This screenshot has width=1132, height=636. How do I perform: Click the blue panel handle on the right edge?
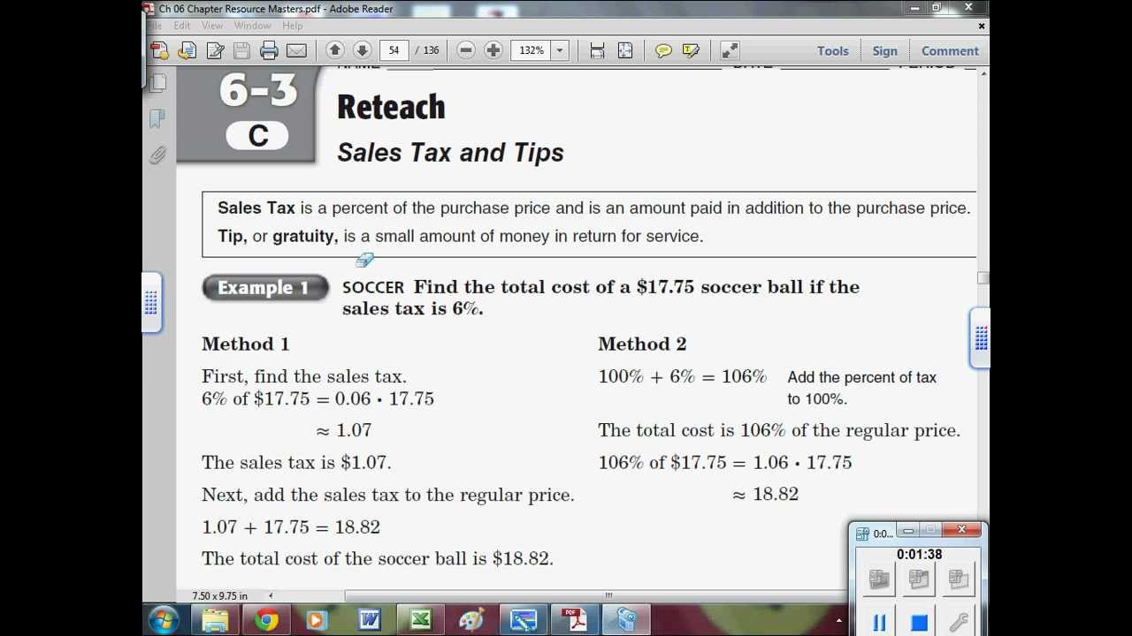[x=980, y=337]
